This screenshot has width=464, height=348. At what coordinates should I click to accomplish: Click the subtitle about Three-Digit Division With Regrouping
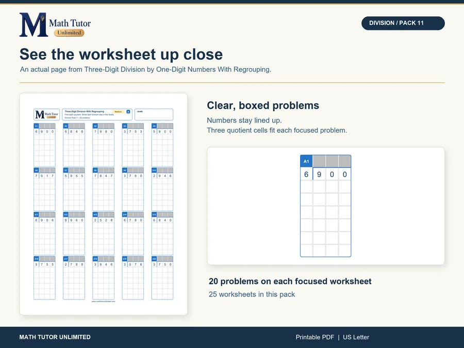145,70
